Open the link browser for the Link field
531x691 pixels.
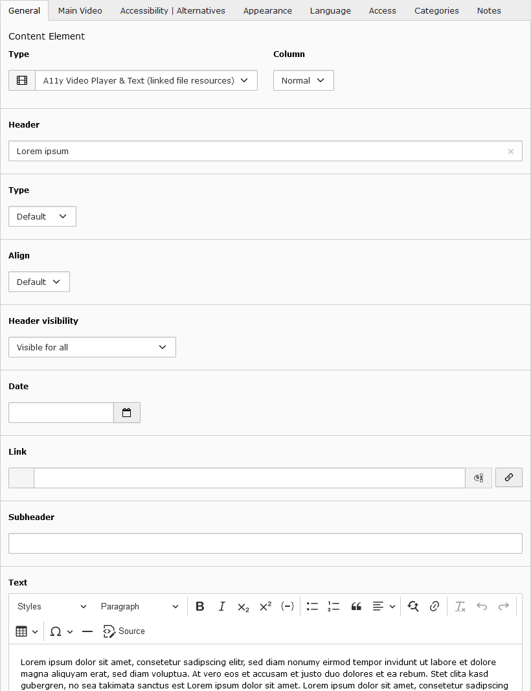[x=509, y=477]
